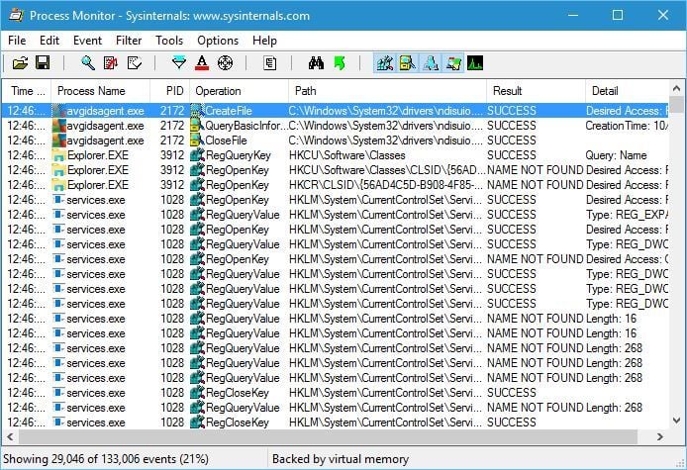Click Explorer.EXE folder icon in RegQueryKey row
687x470 pixels.
pyautogui.click(x=58, y=155)
